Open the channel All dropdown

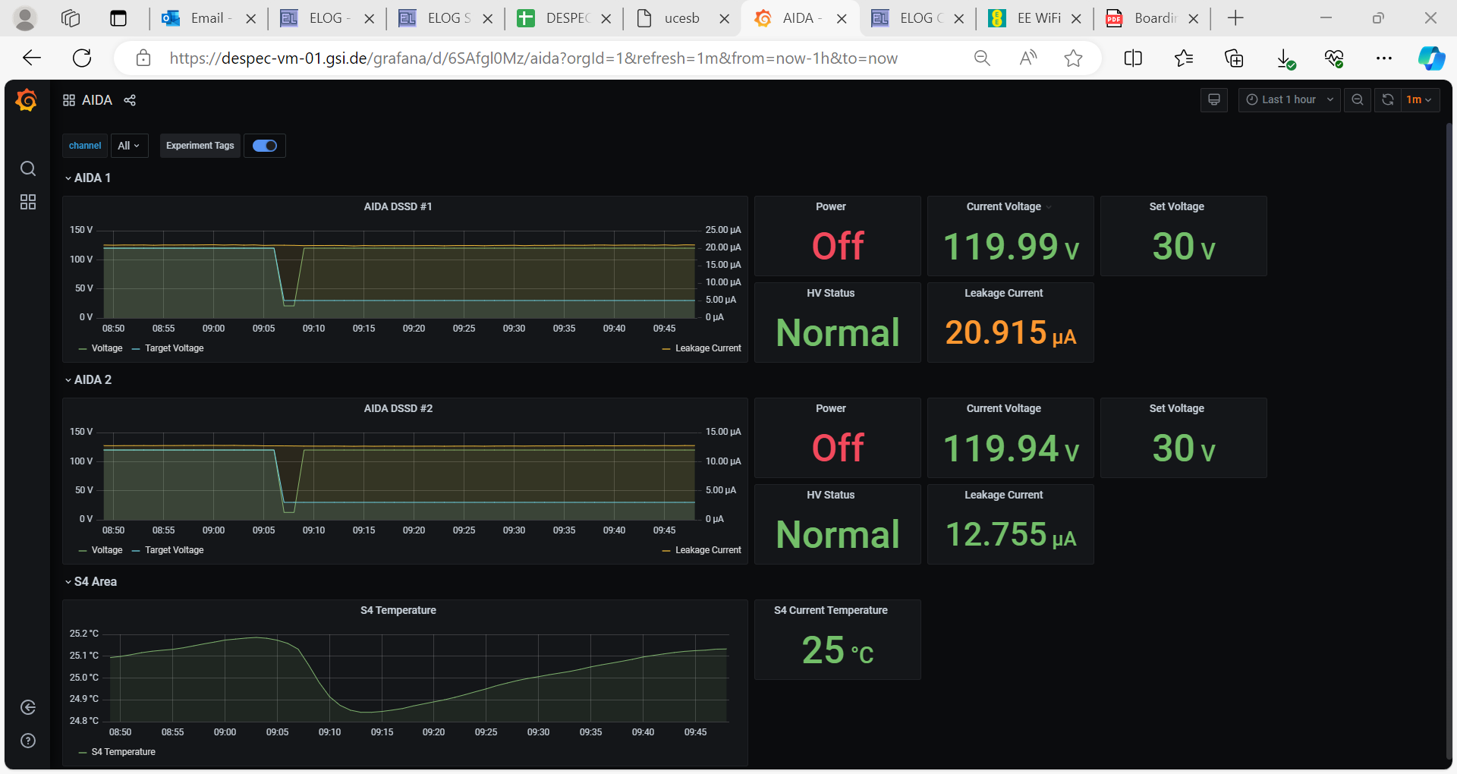[x=129, y=146]
